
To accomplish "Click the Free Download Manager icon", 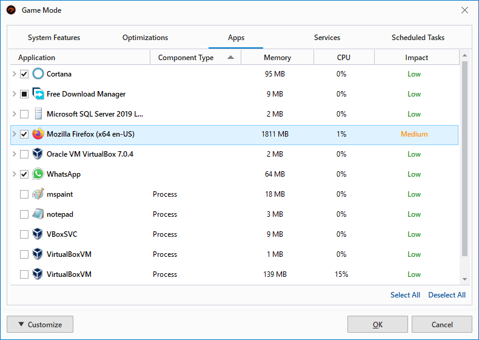I will click(x=38, y=94).
